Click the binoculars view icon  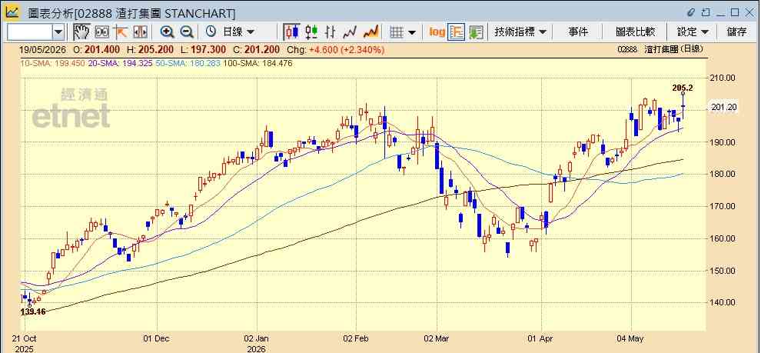coord(102,32)
